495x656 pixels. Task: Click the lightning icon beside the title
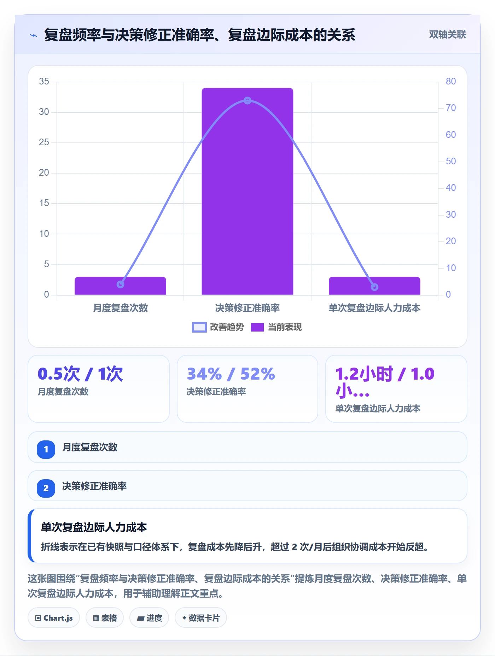tap(34, 35)
